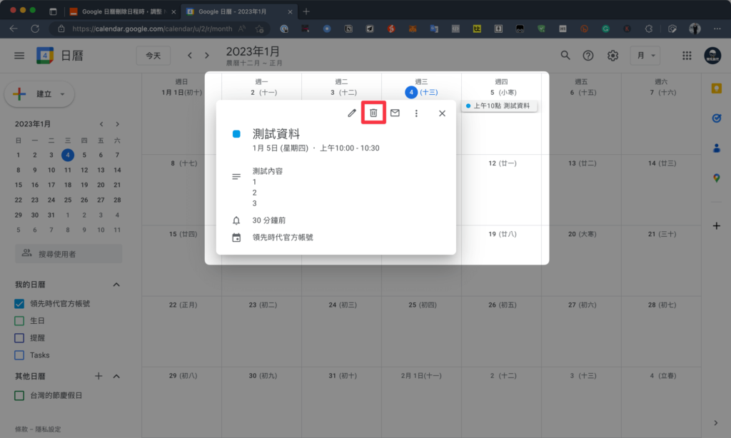
Task: Close the event details popup
Action: pos(442,113)
